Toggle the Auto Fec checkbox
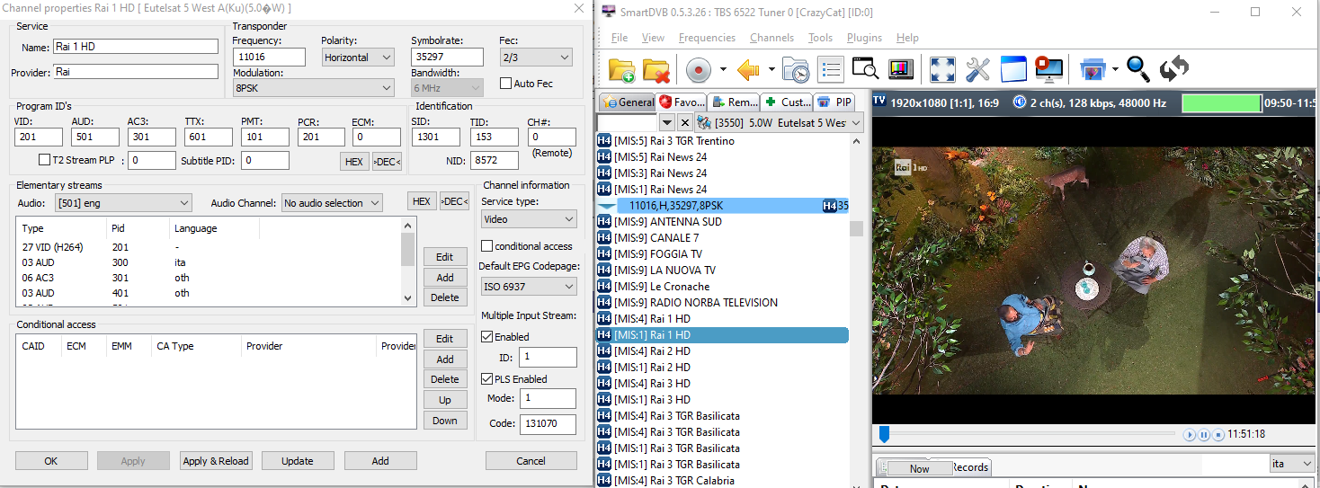1320x488 pixels. click(506, 84)
